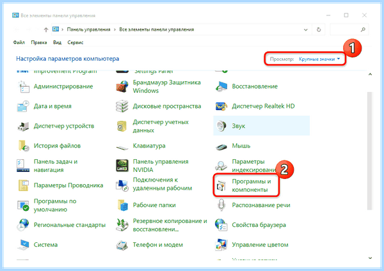Expand the address bar history chevron
384x271 pixels.
point(306,30)
